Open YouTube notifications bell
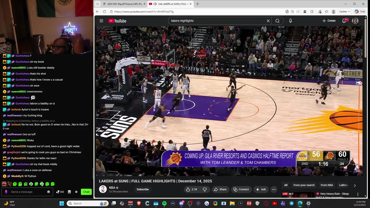Viewport: 370px width, 208px height. 344,21
